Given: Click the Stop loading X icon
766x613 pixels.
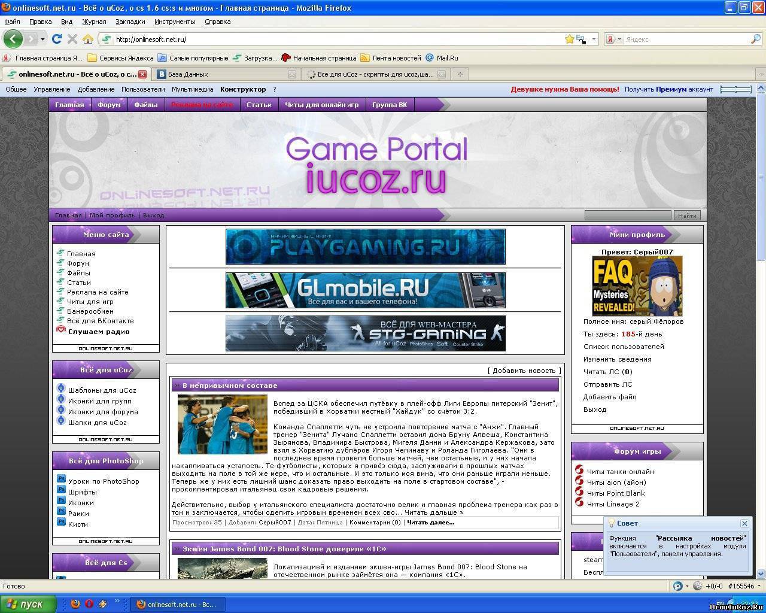Looking at the screenshot, I should click(72, 39).
